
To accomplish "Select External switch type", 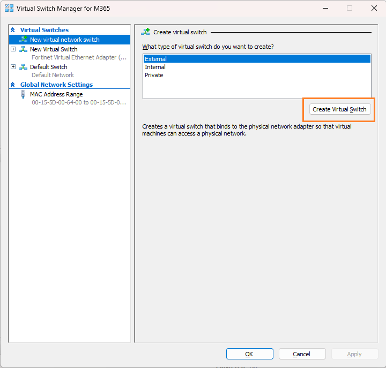I will (257, 59).
